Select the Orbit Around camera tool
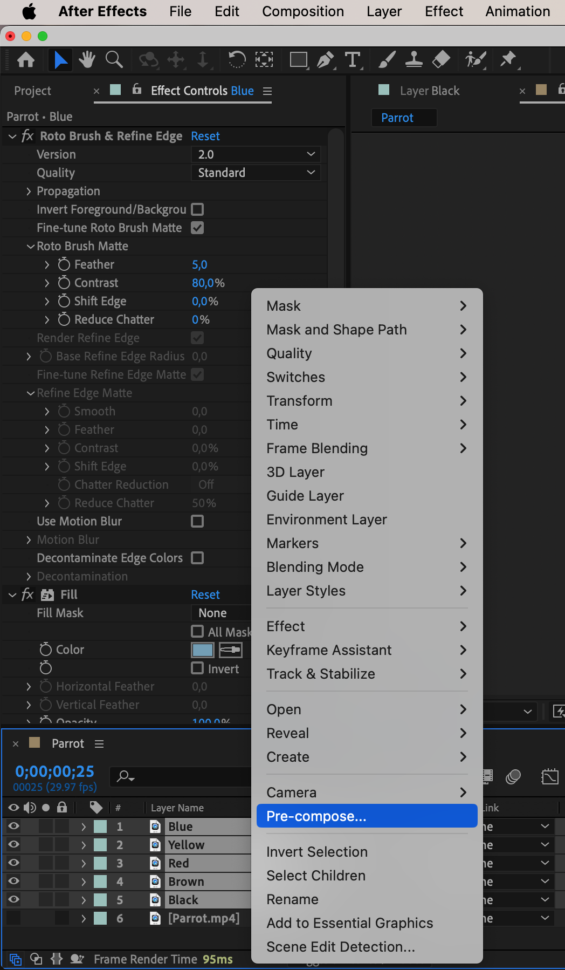 [x=148, y=60]
